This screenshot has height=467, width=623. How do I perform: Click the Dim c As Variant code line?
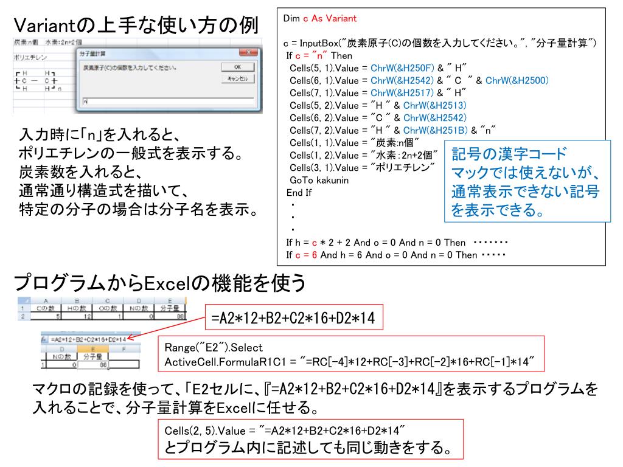click(320, 18)
